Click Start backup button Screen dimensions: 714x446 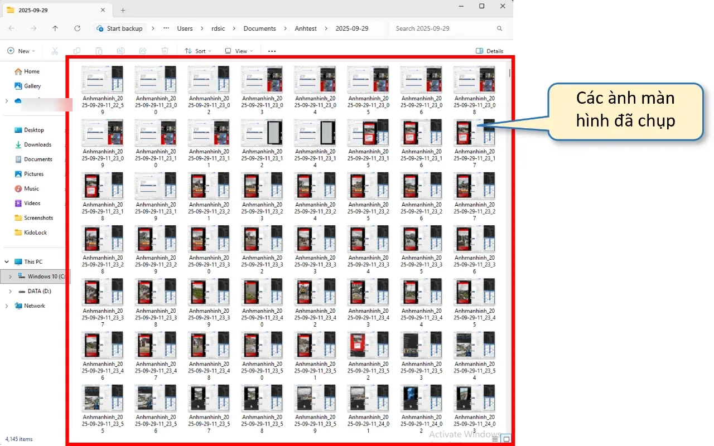tap(119, 28)
